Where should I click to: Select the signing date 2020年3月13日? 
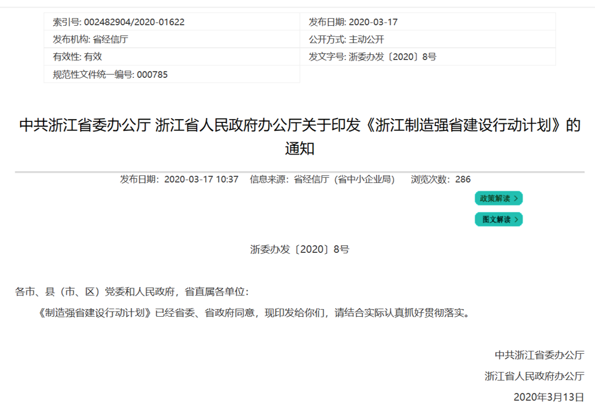coord(549,397)
